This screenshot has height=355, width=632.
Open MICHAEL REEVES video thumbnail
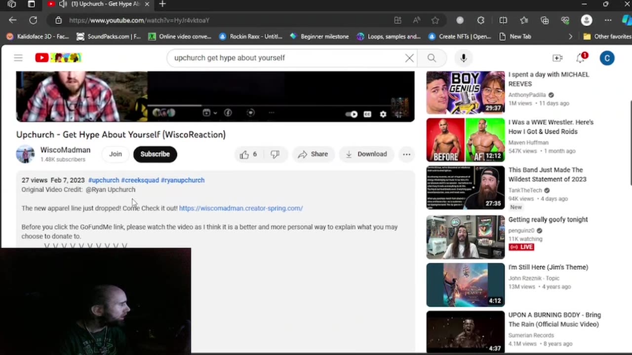(466, 93)
